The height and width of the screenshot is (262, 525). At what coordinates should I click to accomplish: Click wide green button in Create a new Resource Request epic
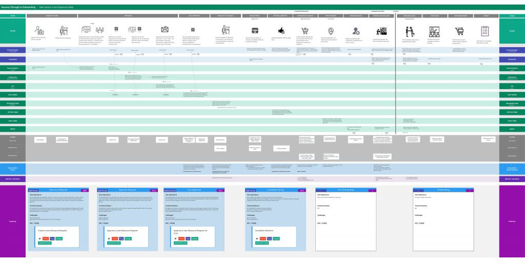[x=45, y=243]
